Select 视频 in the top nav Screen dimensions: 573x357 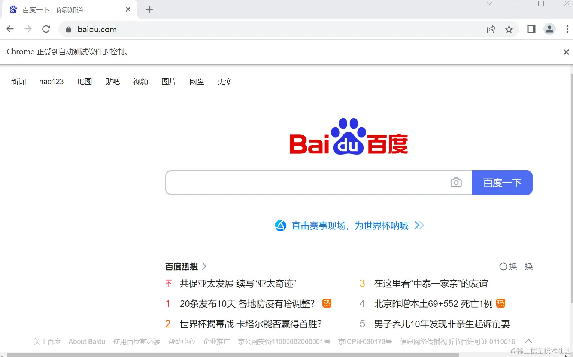141,82
